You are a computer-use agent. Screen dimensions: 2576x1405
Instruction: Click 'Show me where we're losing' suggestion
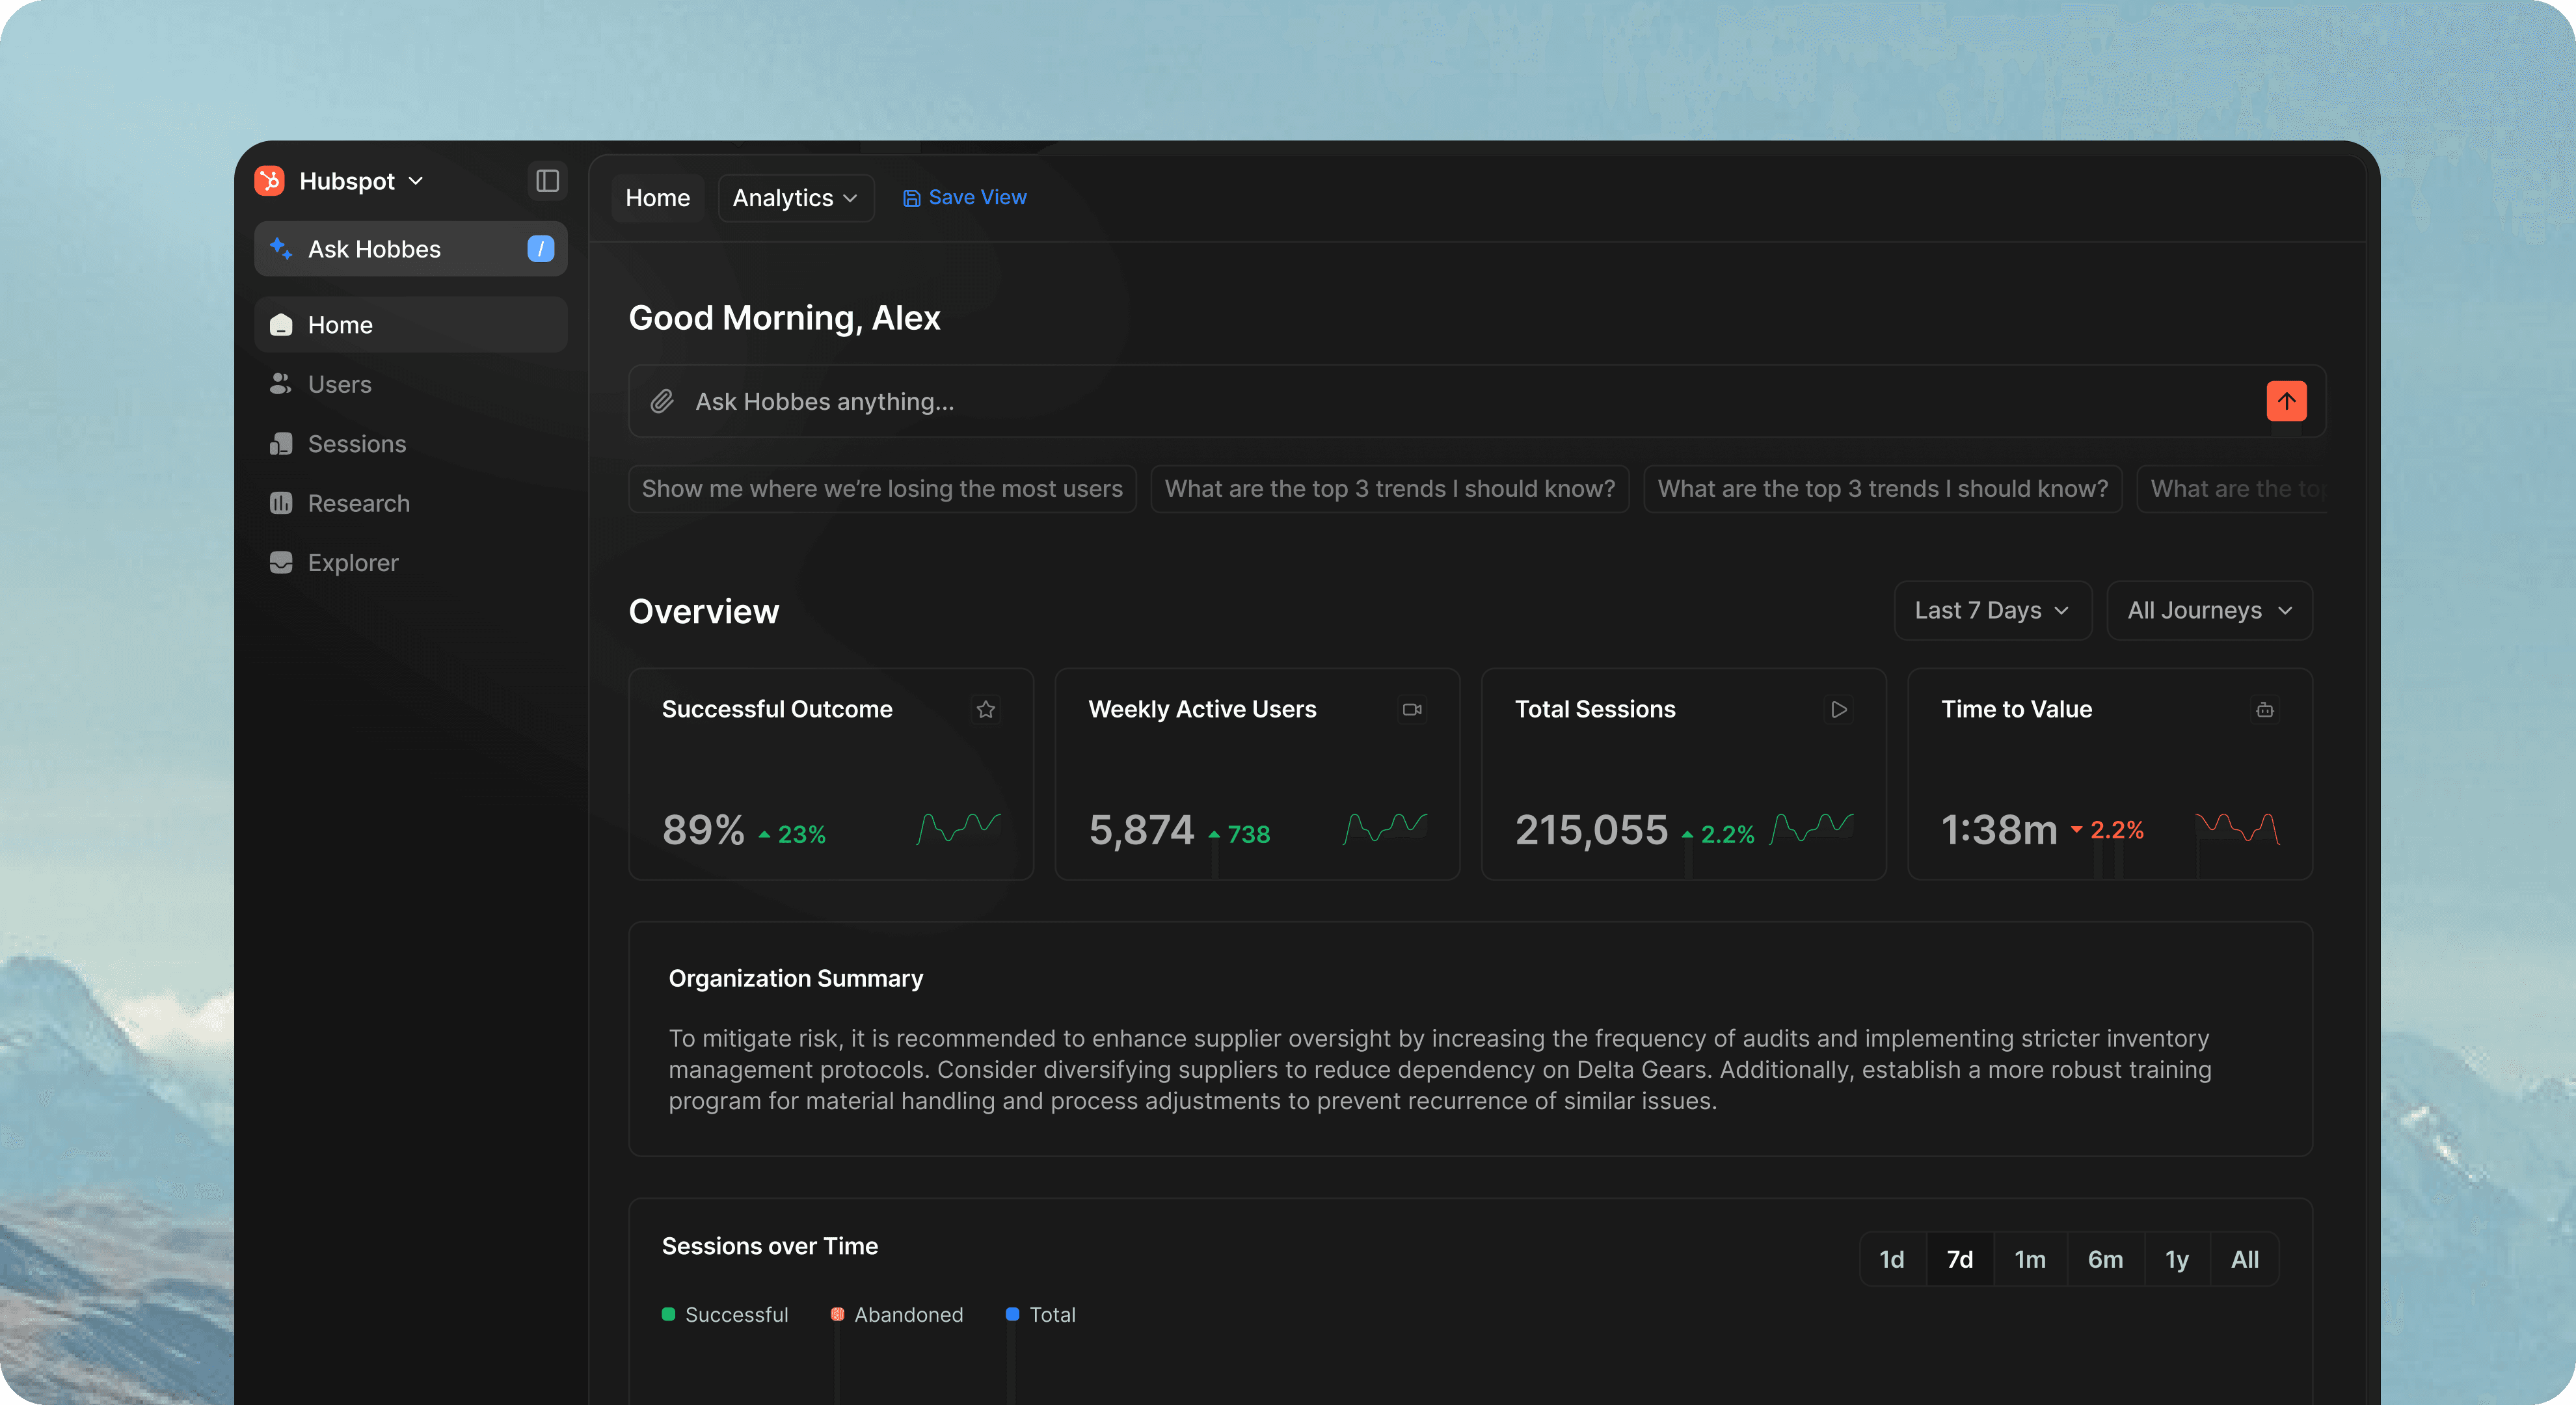(x=881, y=489)
